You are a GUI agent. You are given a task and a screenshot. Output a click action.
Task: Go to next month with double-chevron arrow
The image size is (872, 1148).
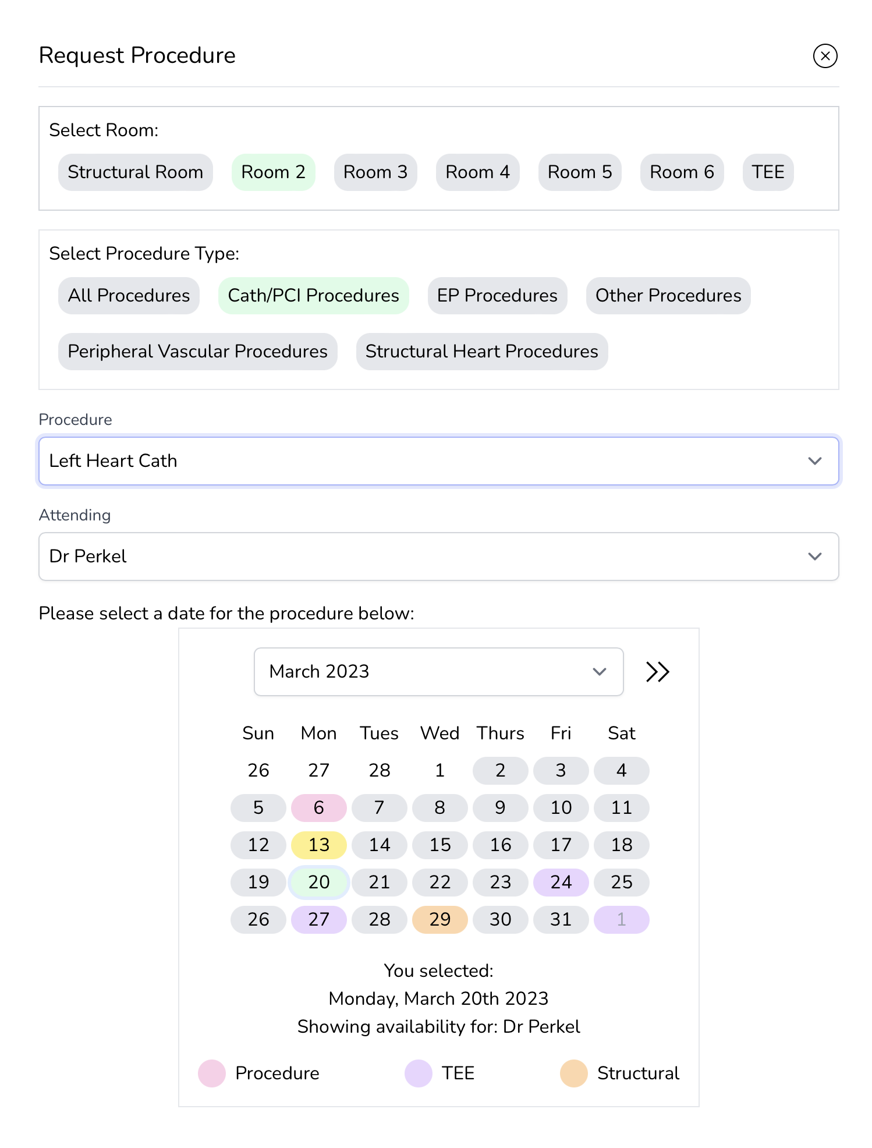(657, 672)
